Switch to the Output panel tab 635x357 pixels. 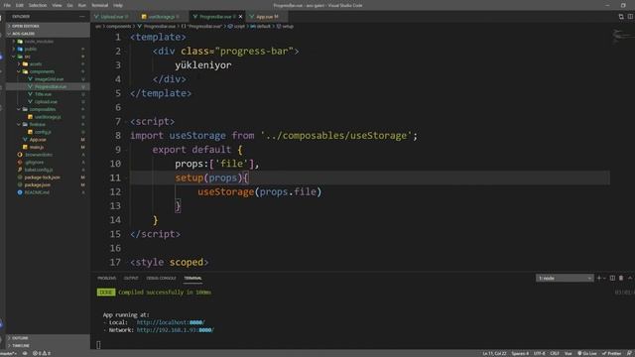click(x=131, y=278)
